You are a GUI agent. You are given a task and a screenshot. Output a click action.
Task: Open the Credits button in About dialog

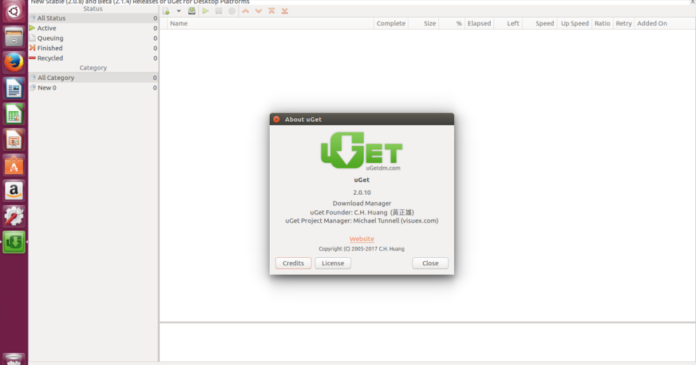coord(293,263)
